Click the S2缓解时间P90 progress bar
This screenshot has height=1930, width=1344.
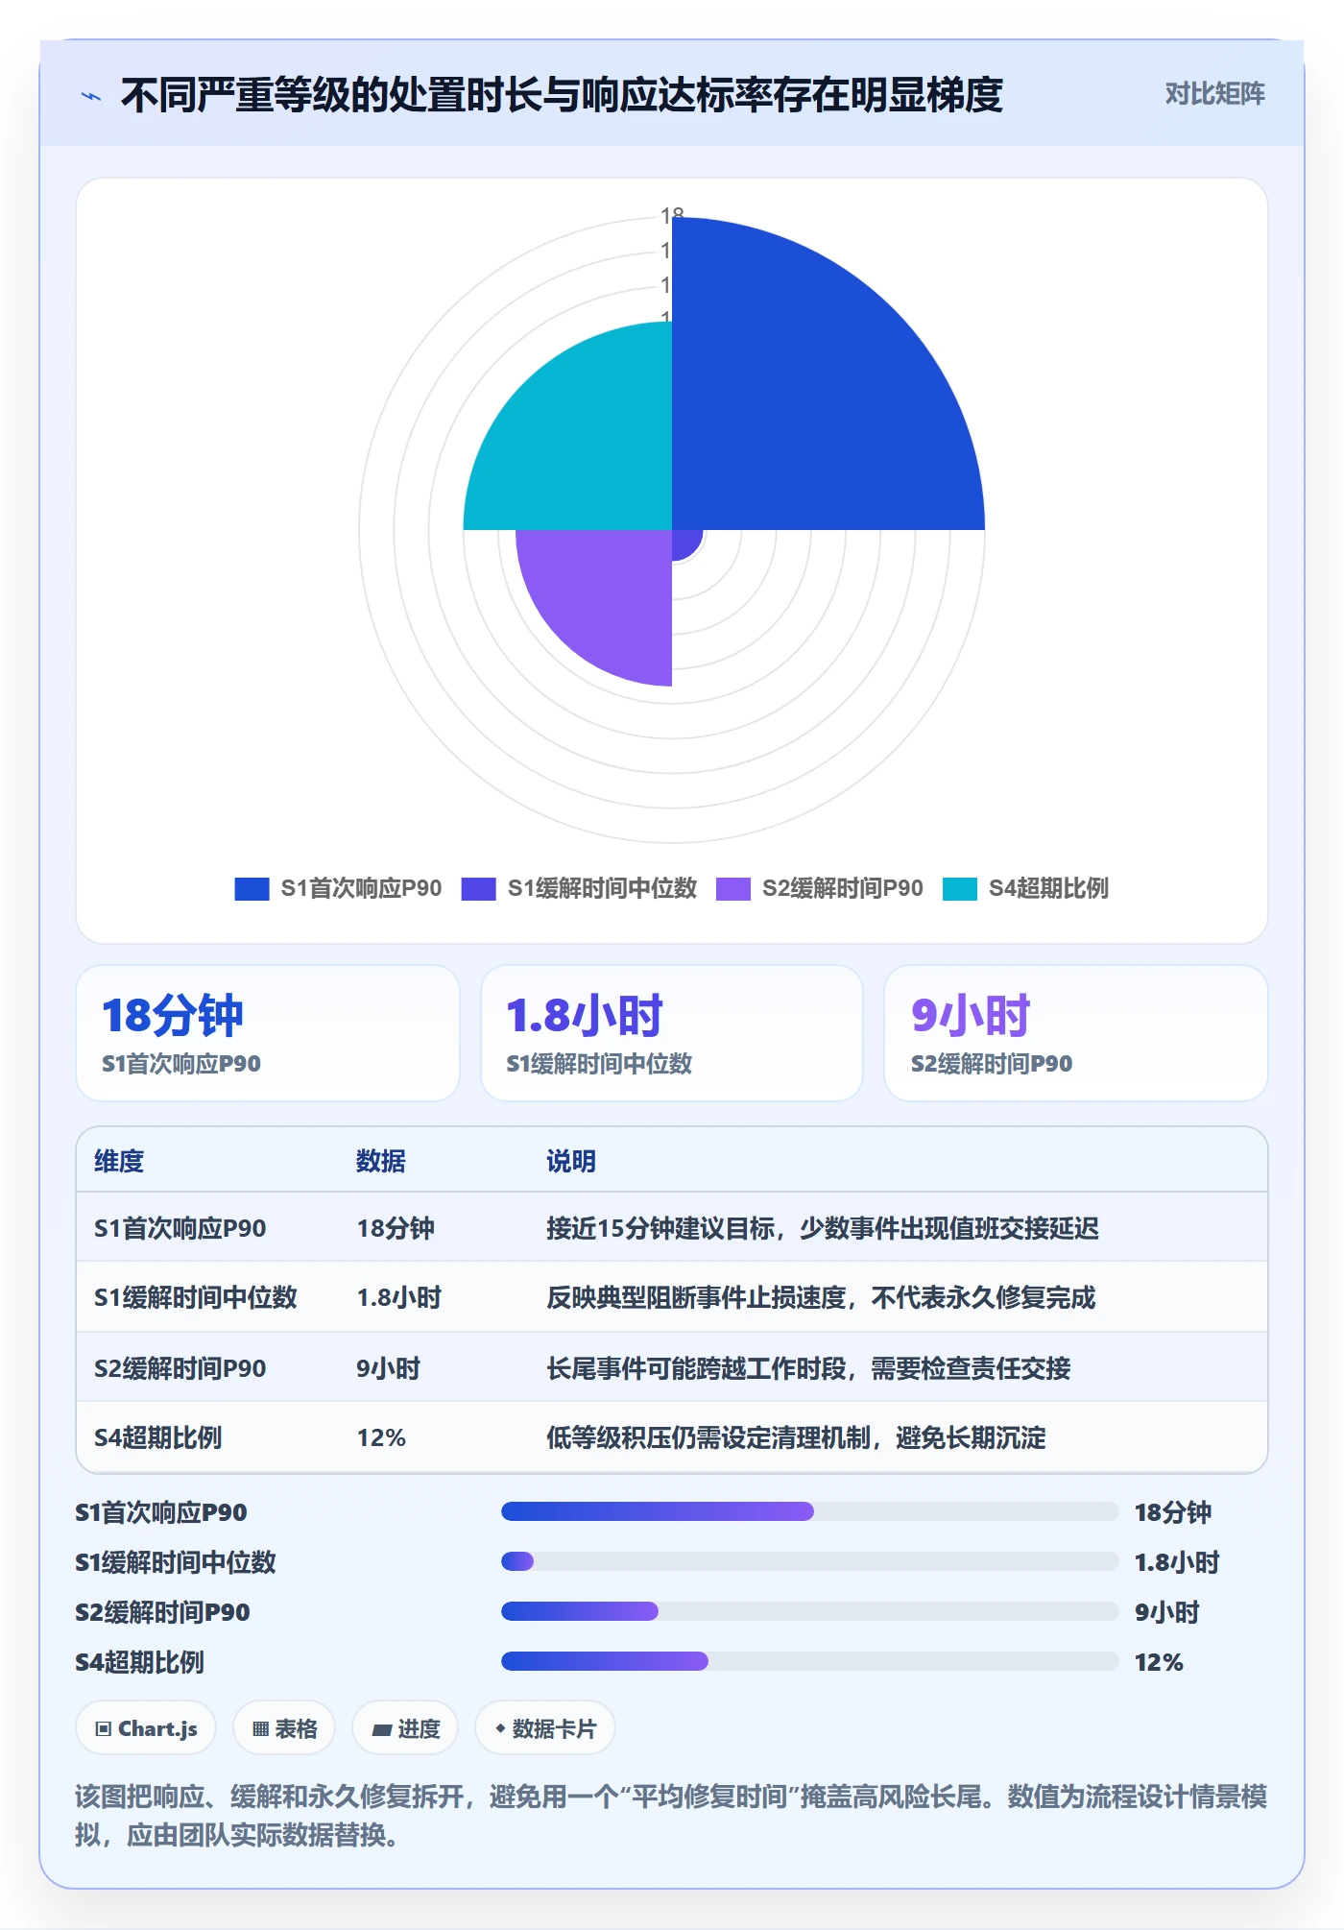(x=809, y=1611)
